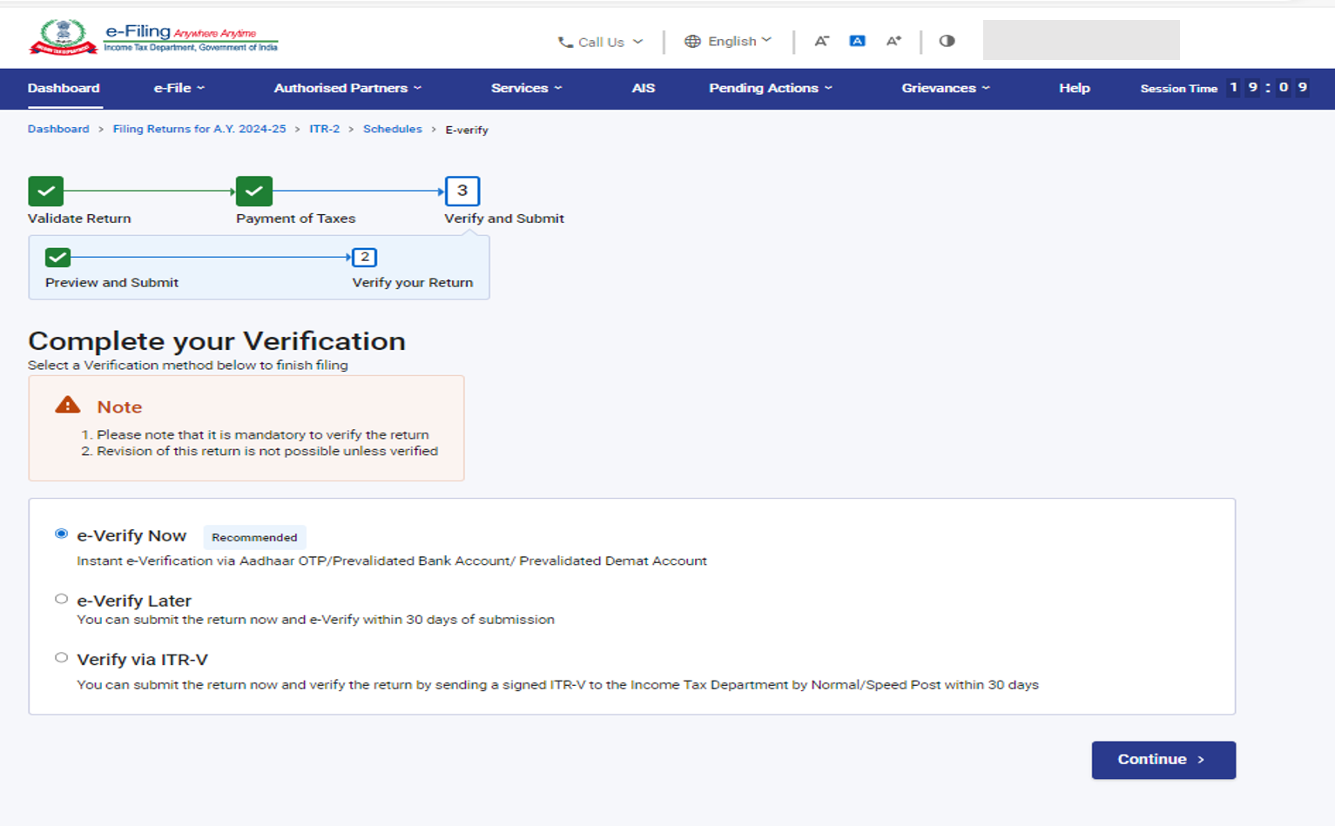Click the increase font size icon
1335x826 pixels.
pos(893,41)
